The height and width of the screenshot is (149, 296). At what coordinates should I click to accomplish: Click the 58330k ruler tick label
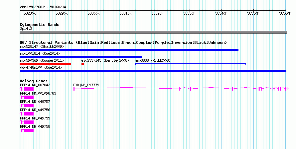[189, 13]
